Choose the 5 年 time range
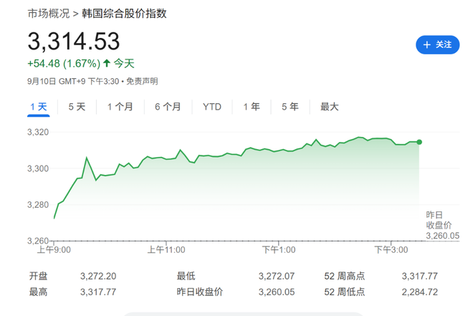Image resolution: width=473 pixels, height=316 pixels. (x=290, y=107)
